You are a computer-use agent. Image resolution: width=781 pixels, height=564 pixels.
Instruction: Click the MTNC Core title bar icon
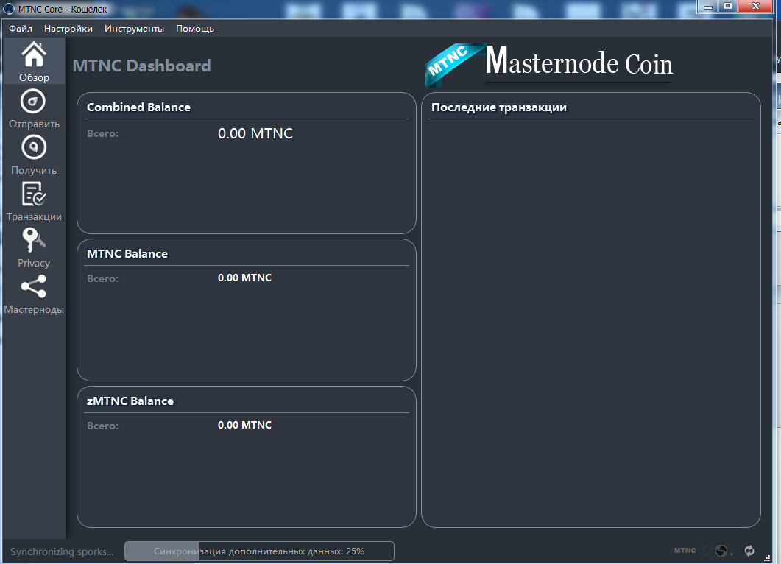pos(9,9)
